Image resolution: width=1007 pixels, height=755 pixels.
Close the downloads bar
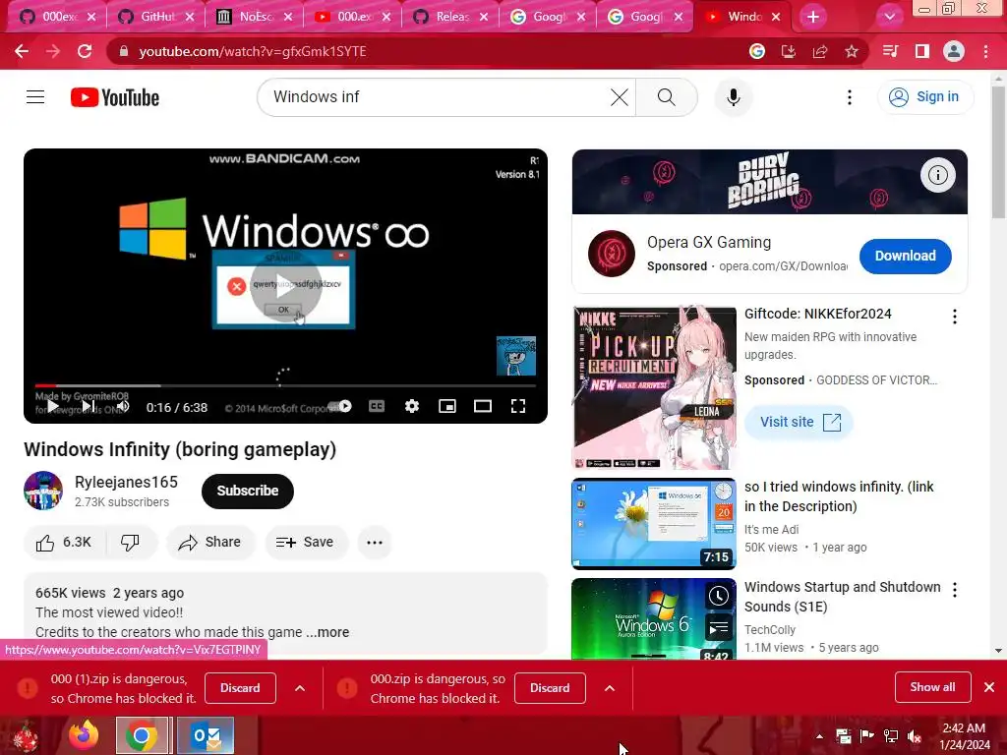point(989,687)
